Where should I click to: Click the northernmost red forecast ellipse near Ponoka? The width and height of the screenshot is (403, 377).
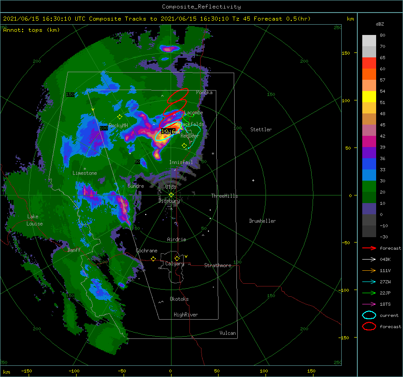click(x=178, y=95)
